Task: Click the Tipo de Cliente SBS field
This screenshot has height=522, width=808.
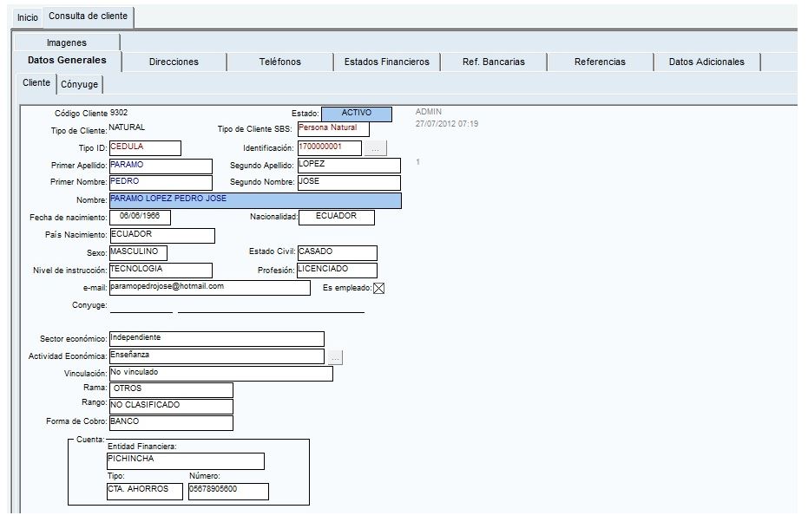Action: pos(333,128)
